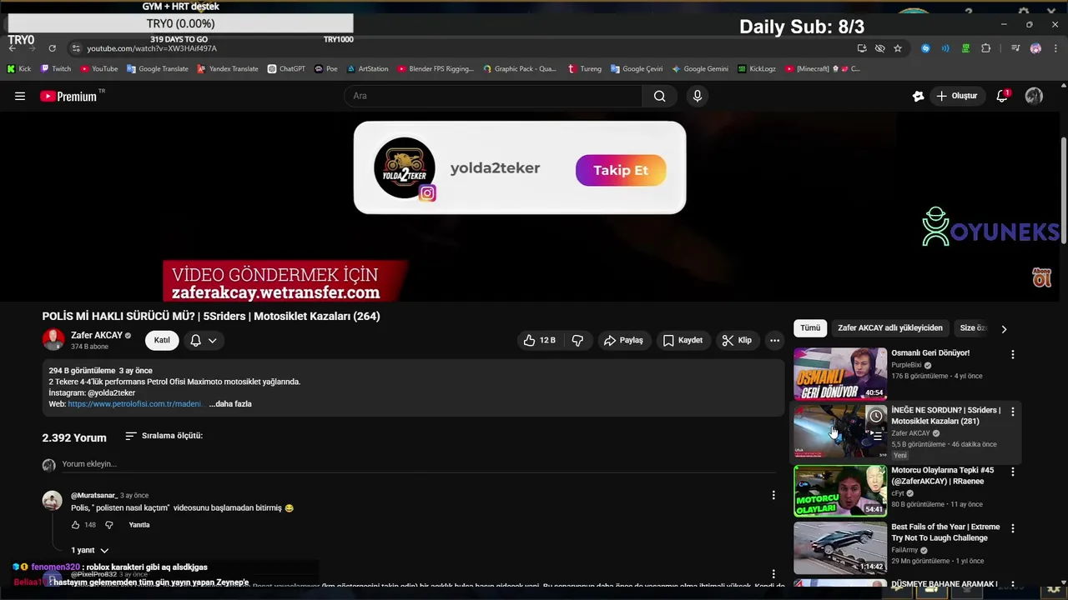The width and height of the screenshot is (1068, 600).
Task: Open the YouTube hamburger guide menu
Action: point(20,96)
